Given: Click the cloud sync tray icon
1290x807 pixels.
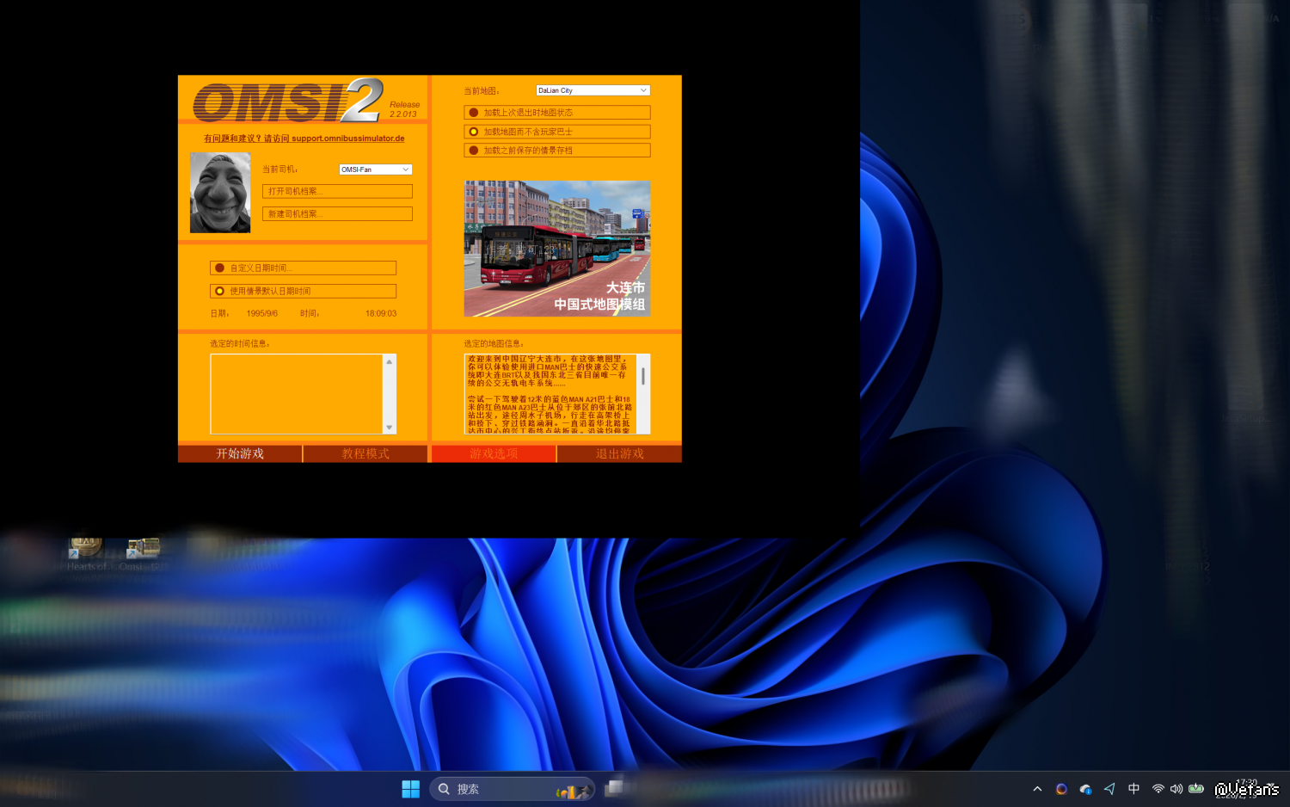Looking at the screenshot, I should (x=1085, y=789).
